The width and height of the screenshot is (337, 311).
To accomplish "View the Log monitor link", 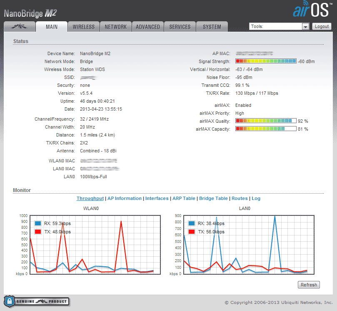I will coord(256,198).
